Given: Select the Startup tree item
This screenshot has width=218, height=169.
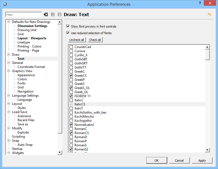Looking at the screenshot, I should pyautogui.click(x=17, y=149).
